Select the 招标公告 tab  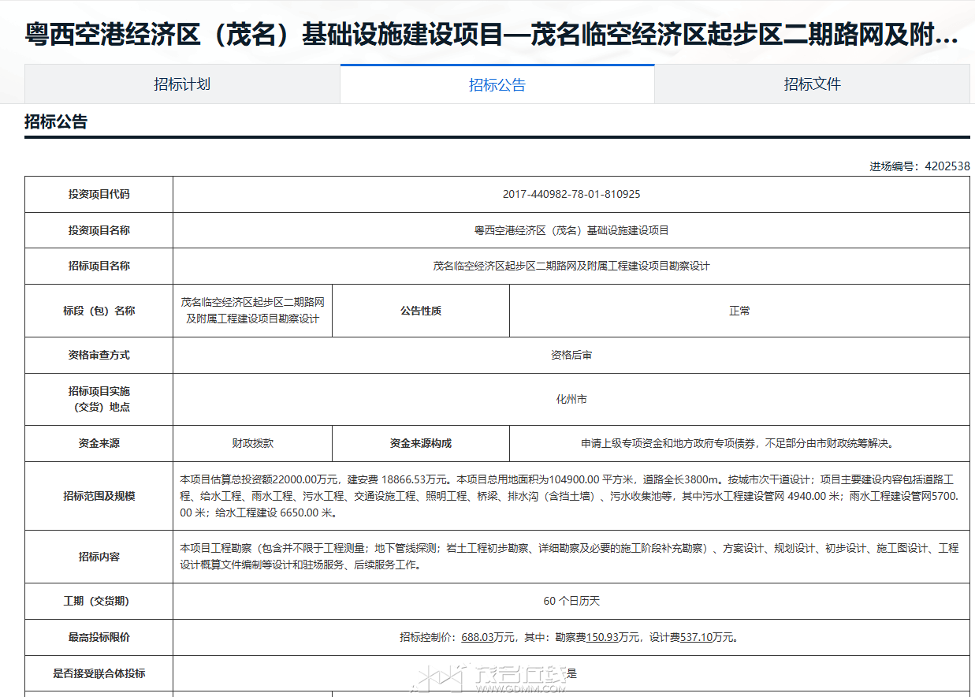coord(497,85)
